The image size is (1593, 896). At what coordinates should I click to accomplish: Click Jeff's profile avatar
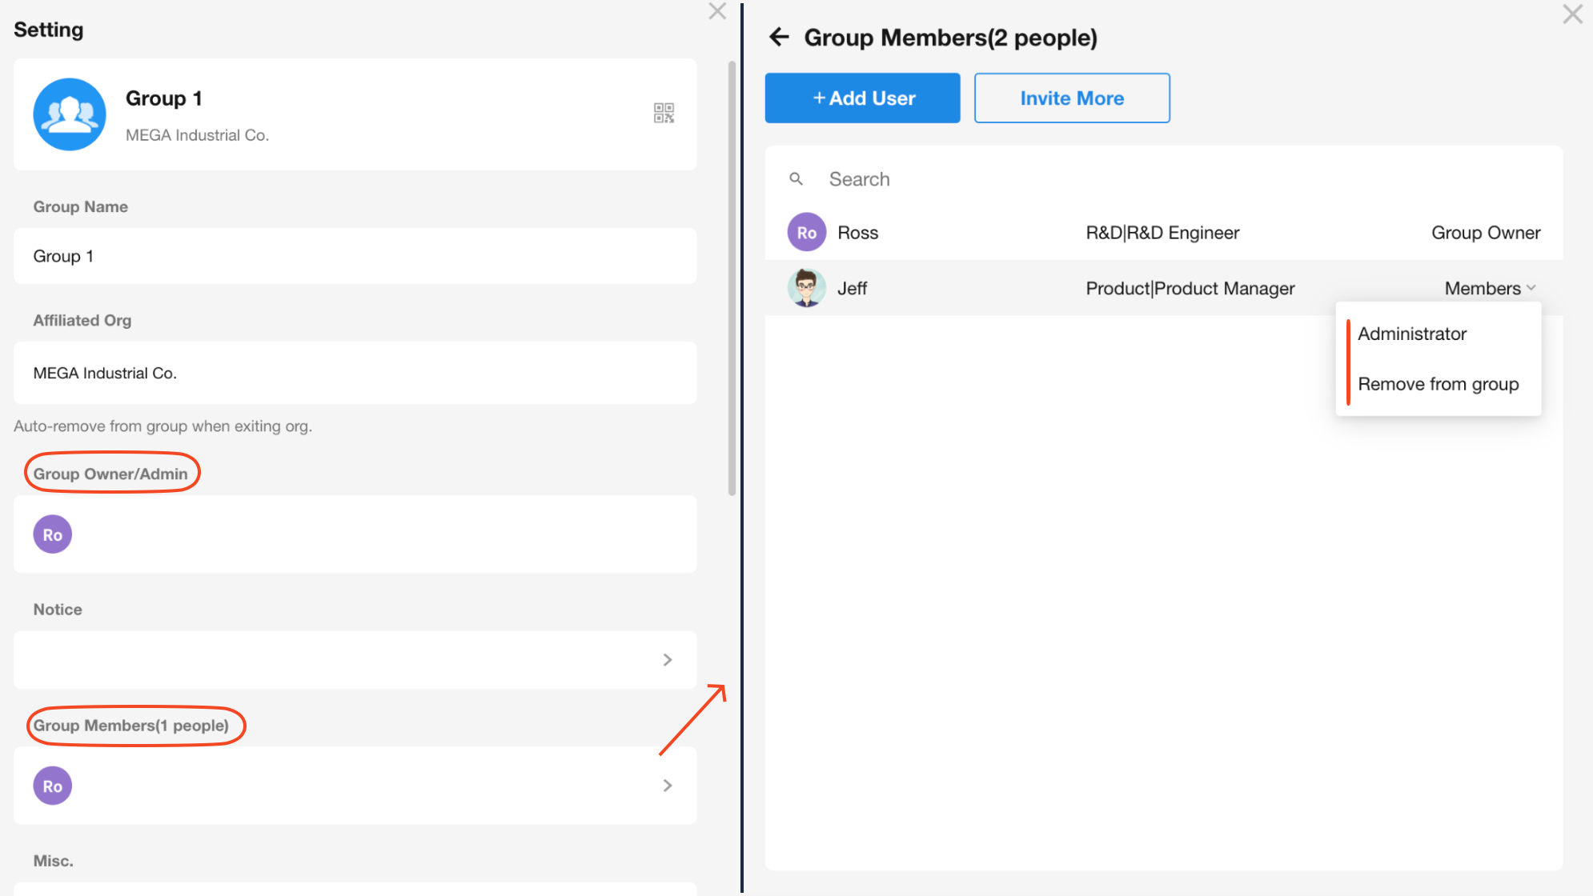pyautogui.click(x=806, y=288)
